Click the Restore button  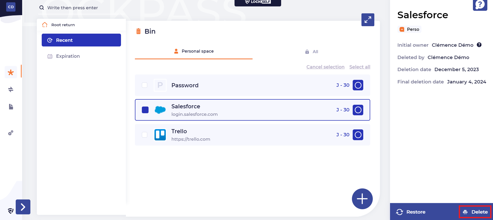tap(411, 212)
